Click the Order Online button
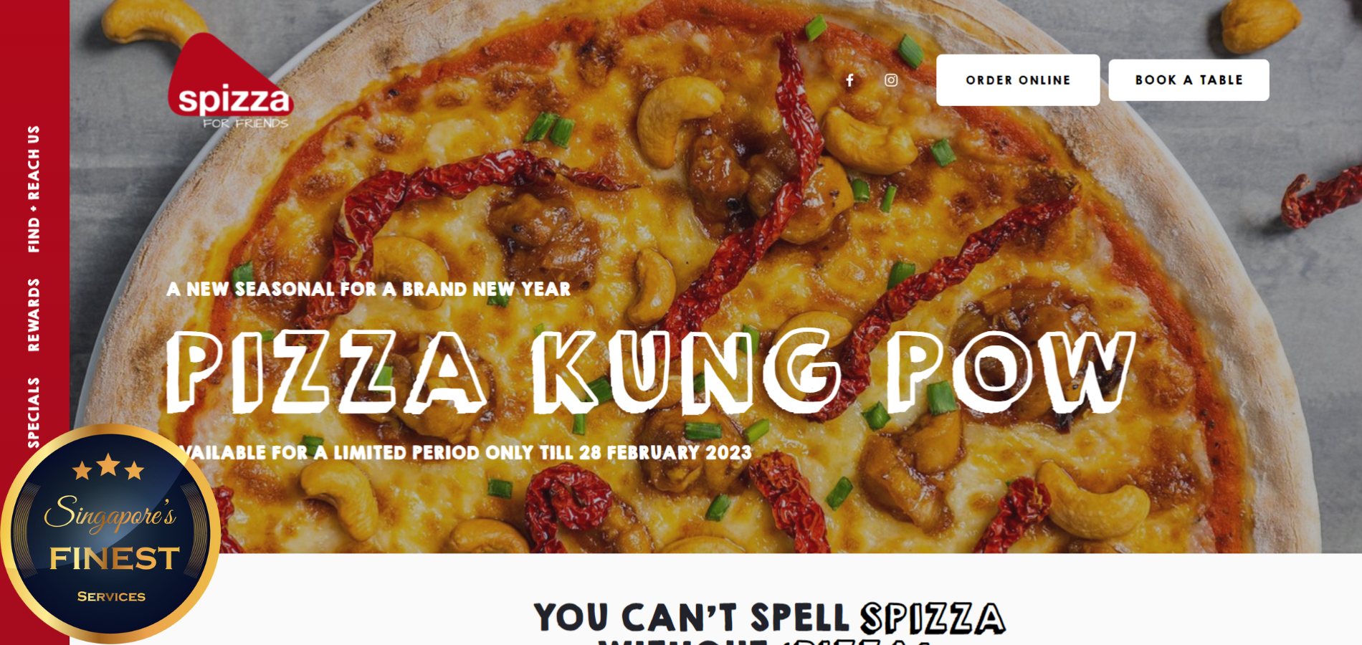The height and width of the screenshot is (645, 1362). point(1018,80)
